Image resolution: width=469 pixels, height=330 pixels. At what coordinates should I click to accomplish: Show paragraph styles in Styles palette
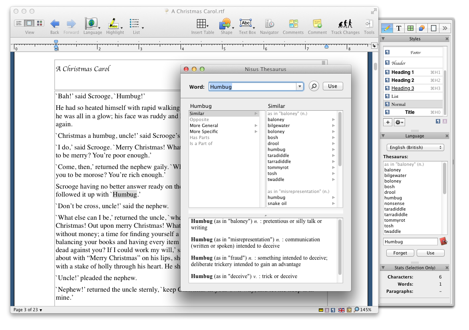[438, 121]
